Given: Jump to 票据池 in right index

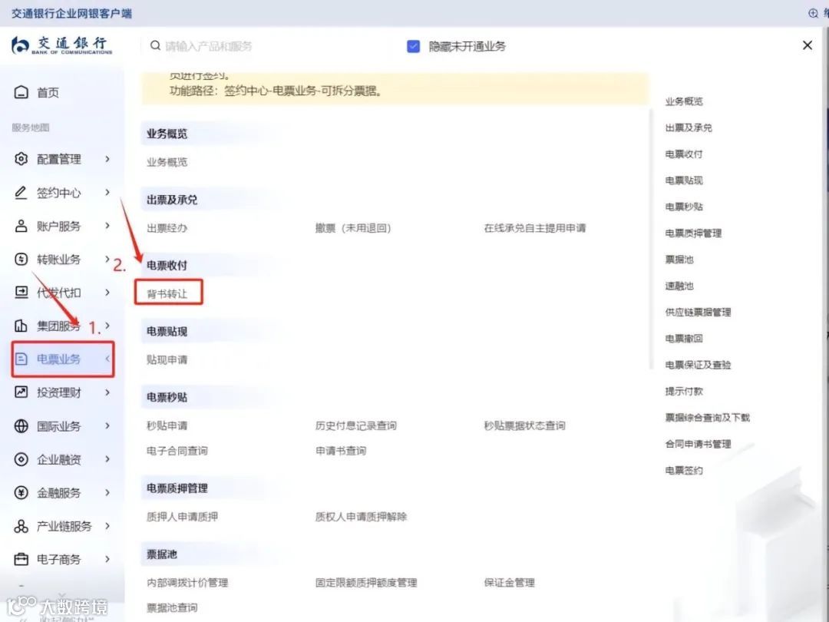Looking at the screenshot, I should [679, 260].
